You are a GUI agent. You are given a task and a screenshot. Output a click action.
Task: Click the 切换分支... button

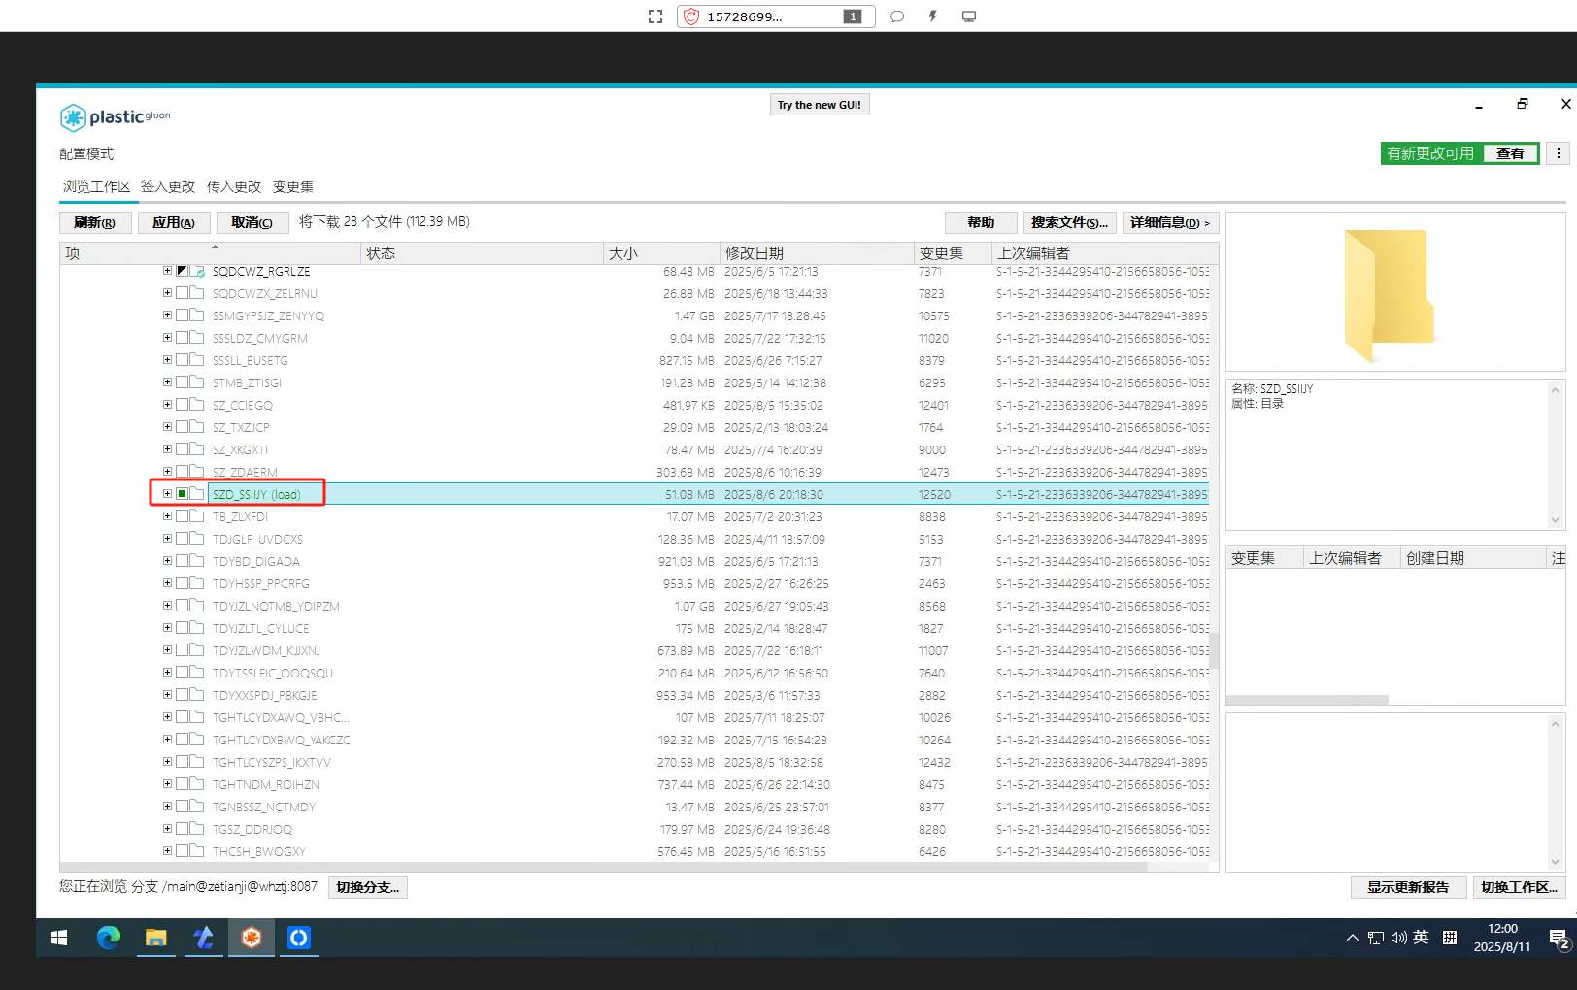pyautogui.click(x=367, y=887)
